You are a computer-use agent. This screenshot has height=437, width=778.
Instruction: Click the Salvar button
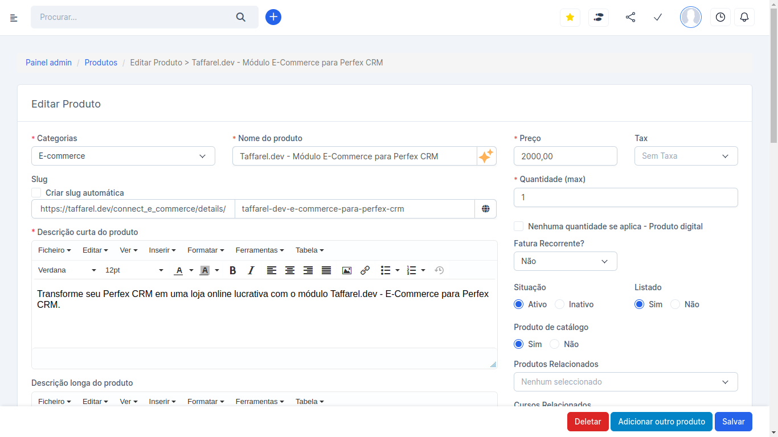click(733, 422)
